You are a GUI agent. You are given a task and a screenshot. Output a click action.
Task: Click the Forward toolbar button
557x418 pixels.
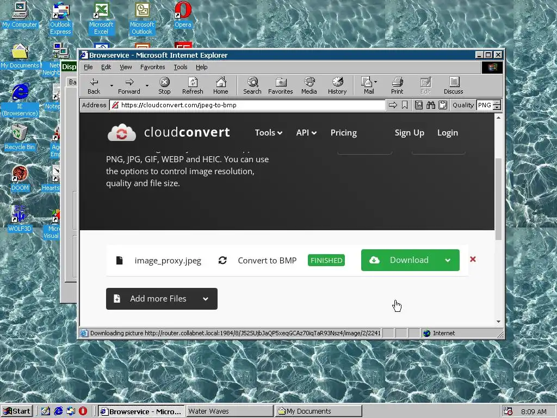129,86
